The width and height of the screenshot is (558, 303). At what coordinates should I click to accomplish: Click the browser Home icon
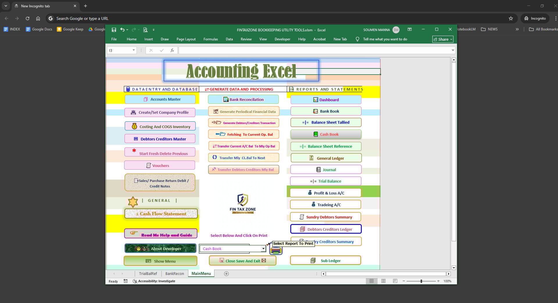coord(38,18)
